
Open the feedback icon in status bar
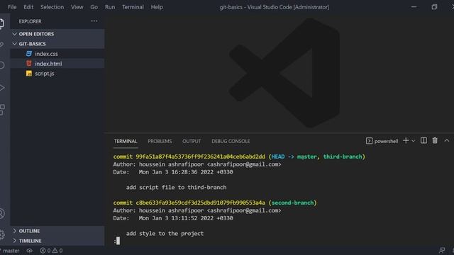pos(442,250)
